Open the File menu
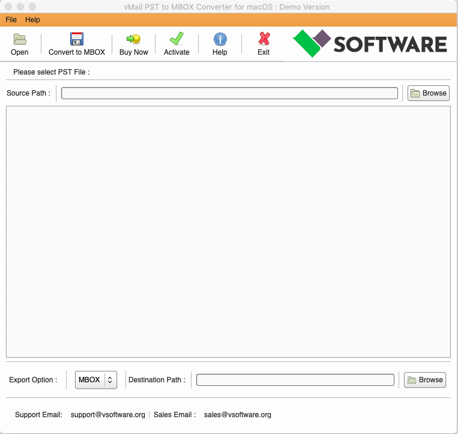The width and height of the screenshot is (458, 434). 11,20
